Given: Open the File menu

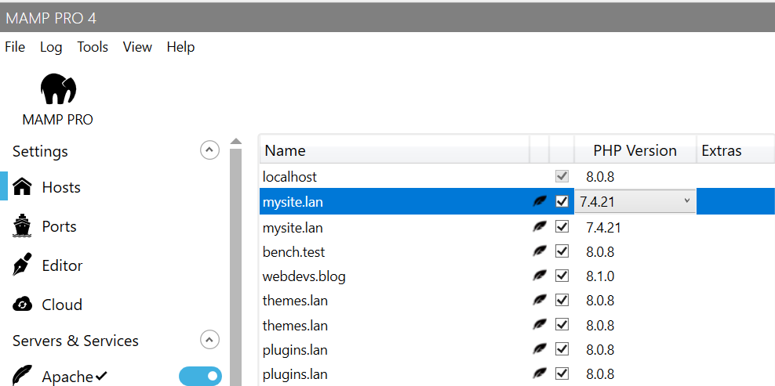Looking at the screenshot, I should point(15,47).
